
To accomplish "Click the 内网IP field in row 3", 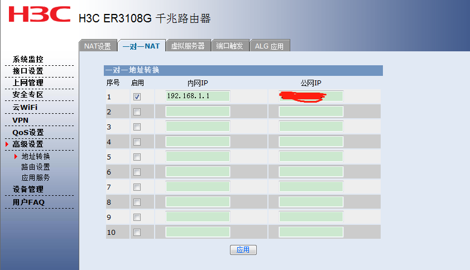I will (x=198, y=126).
